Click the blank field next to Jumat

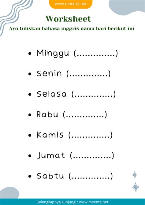pos(92,155)
